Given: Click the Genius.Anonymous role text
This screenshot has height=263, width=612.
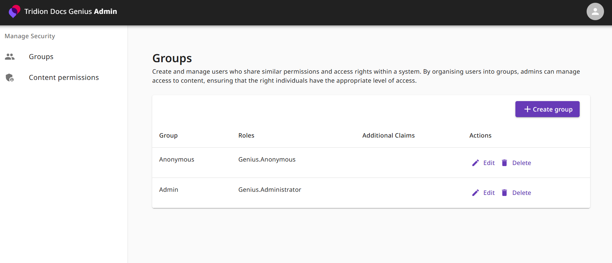Looking at the screenshot, I should [x=267, y=159].
